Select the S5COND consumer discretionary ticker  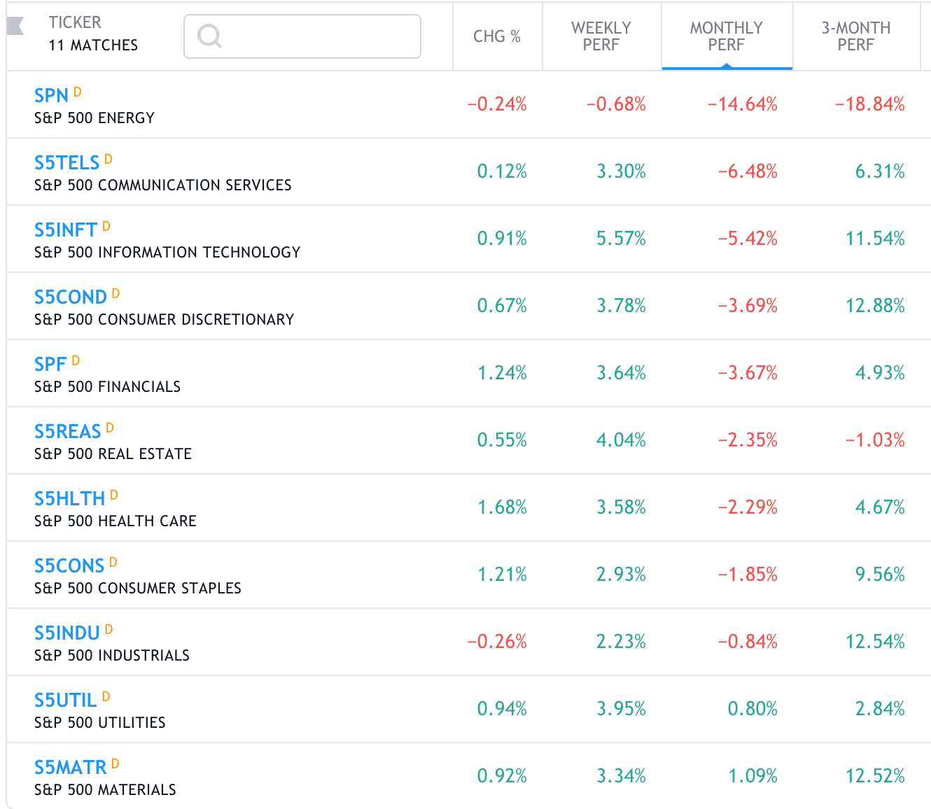(x=70, y=297)
